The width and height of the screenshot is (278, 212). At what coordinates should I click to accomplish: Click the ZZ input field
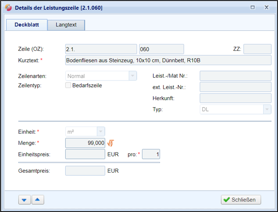pyautogui.click(x=257, y=49)
